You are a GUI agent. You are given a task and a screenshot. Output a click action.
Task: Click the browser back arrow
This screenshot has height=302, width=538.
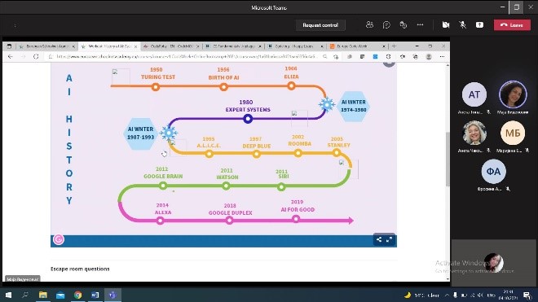11,56
